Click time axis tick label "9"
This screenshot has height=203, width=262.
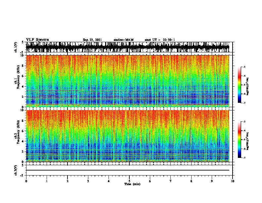click(212, 181)
